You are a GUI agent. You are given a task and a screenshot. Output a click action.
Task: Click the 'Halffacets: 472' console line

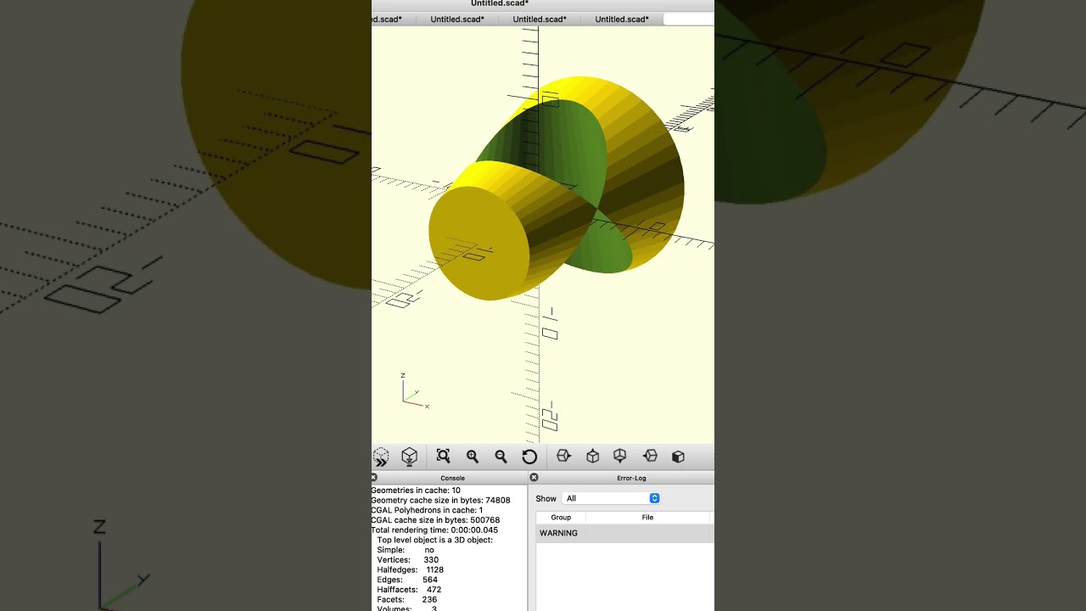[409, 589]
